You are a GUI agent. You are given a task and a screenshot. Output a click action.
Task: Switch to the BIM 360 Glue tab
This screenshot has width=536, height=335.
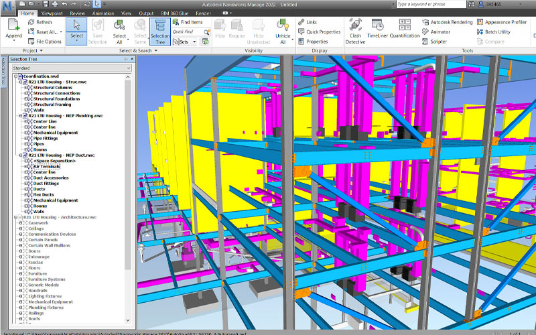pyautogui.click(x=174, y=13)
